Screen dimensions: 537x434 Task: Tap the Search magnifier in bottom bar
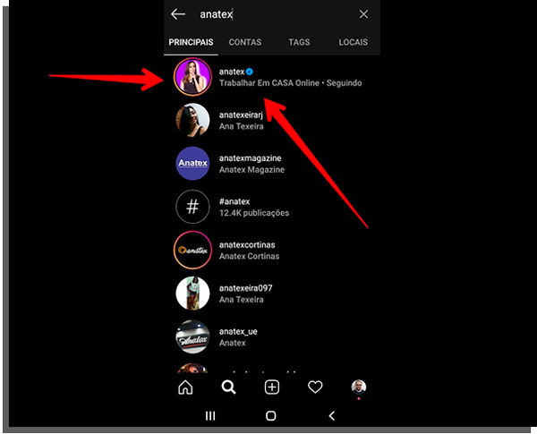point(228,387)
